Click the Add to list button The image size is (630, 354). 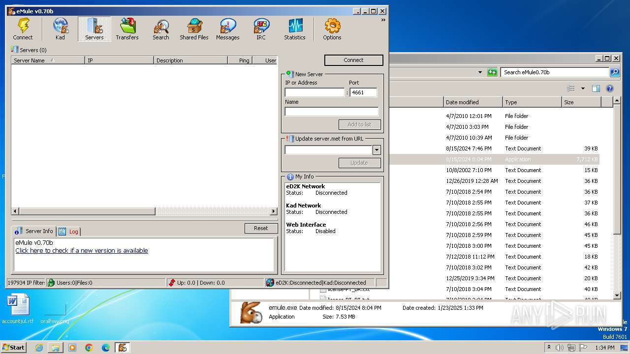(359, 124)
